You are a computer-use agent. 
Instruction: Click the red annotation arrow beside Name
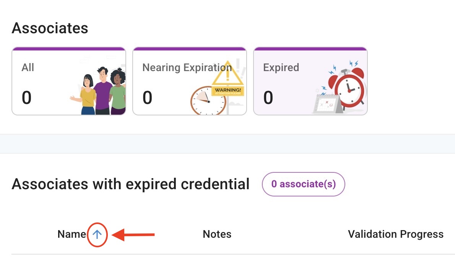(x=134, y=234)
